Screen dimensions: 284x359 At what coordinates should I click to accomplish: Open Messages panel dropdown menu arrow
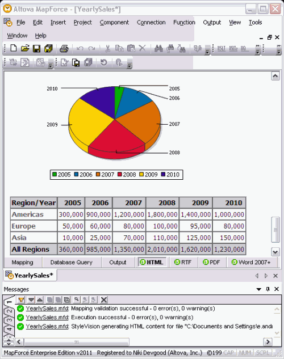tap(259, 289)
